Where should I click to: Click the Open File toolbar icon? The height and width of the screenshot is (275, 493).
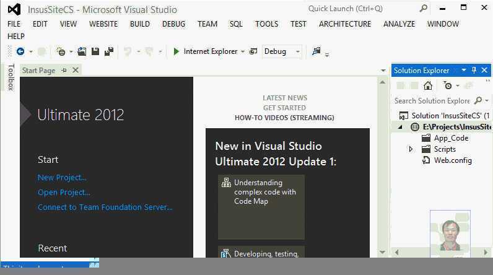coord(82,52)
